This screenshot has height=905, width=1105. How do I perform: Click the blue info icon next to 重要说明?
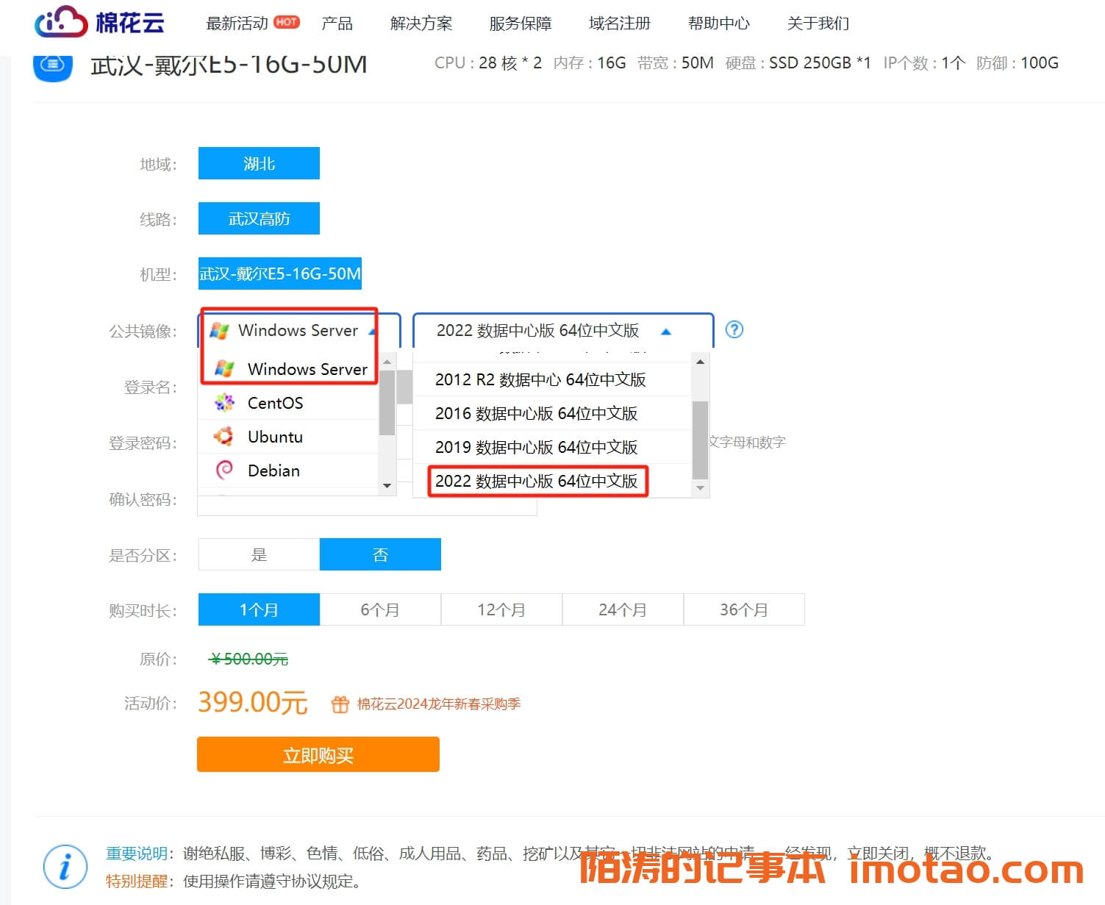[65, 866]
